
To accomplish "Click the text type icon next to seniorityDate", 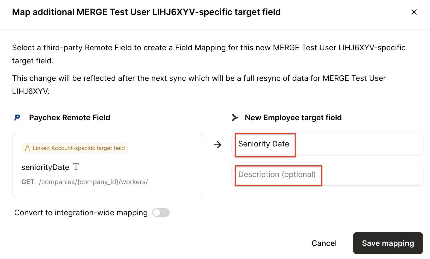I will pyautogui.click(x=76, y=167).
